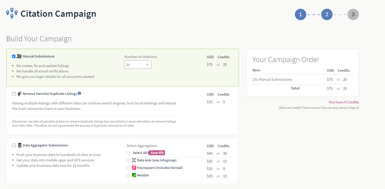Click the Save 8% badge

tap(156, 153)
